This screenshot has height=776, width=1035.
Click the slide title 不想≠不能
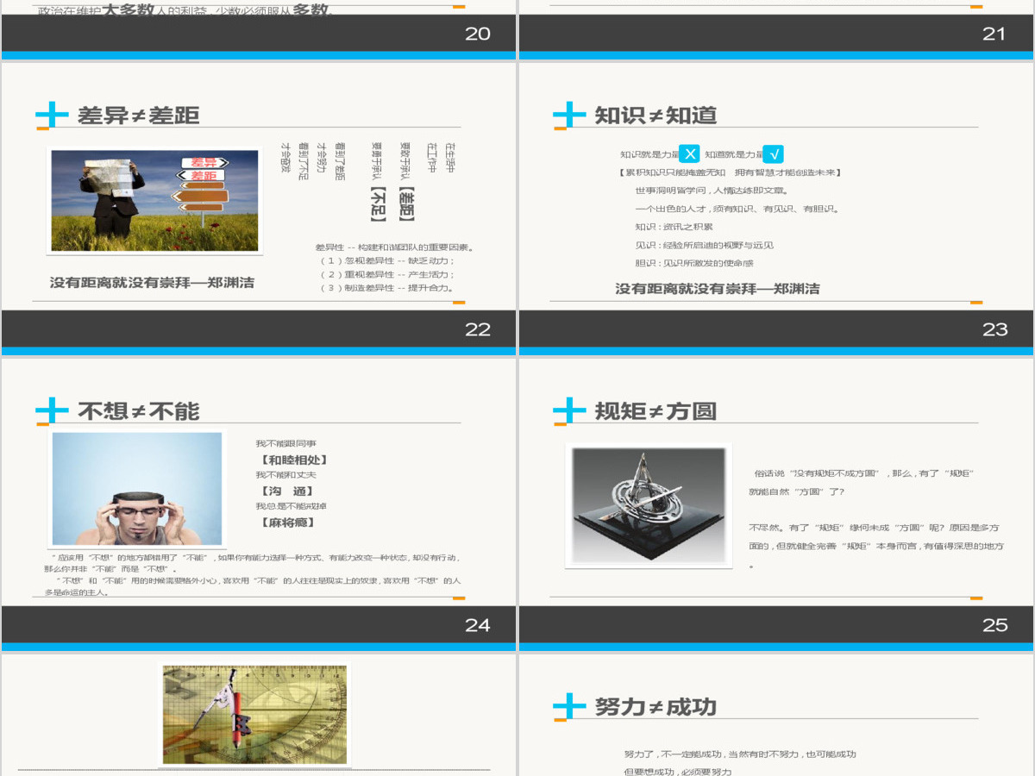point(139,411)
